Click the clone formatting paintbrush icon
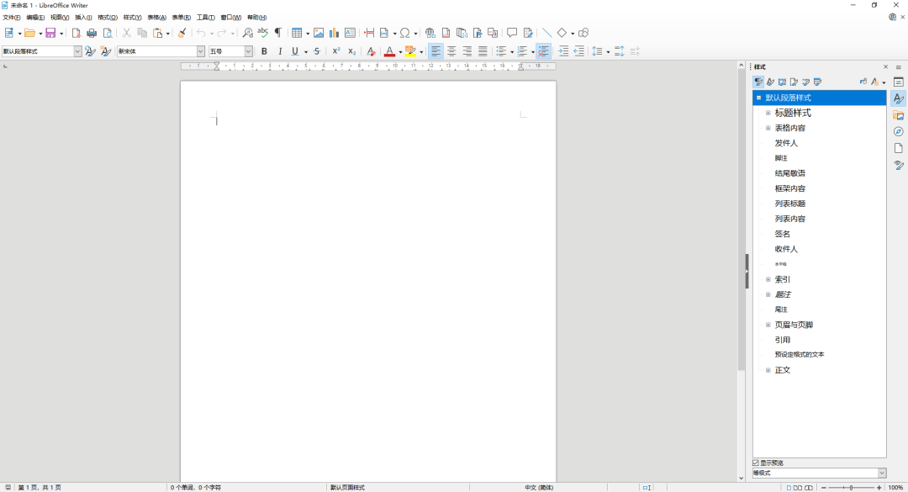Image resolution: width=908 pixels, height=492 pixels. 182,33
